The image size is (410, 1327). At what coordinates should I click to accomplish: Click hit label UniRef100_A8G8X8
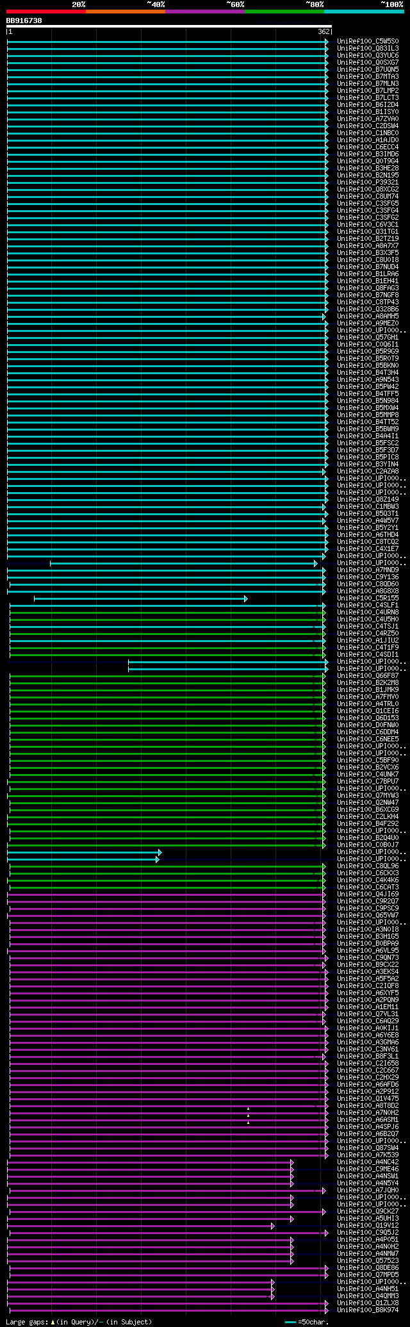pyautogui.click(x=368, y=591)
